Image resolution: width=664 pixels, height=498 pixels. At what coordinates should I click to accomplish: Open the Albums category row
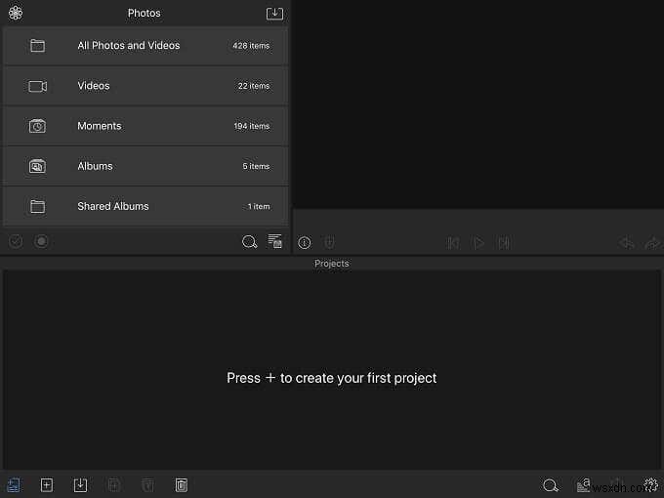tap(145, 166)
